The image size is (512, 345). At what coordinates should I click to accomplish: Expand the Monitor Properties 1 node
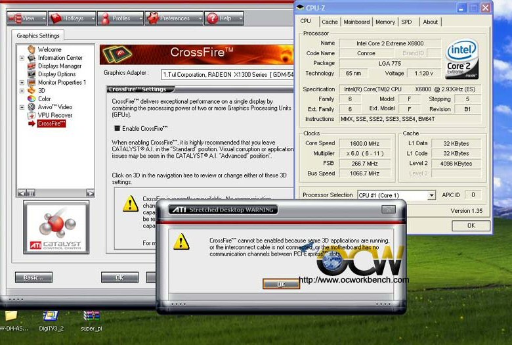[x=22, y=82]
